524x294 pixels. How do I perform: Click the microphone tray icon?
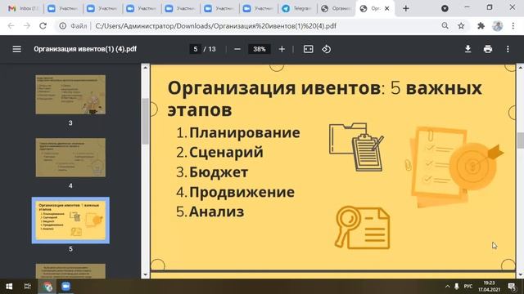pos(457,287)
